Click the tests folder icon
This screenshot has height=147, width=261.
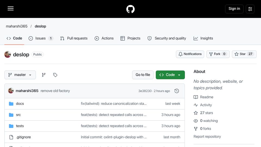coord(11,126)
